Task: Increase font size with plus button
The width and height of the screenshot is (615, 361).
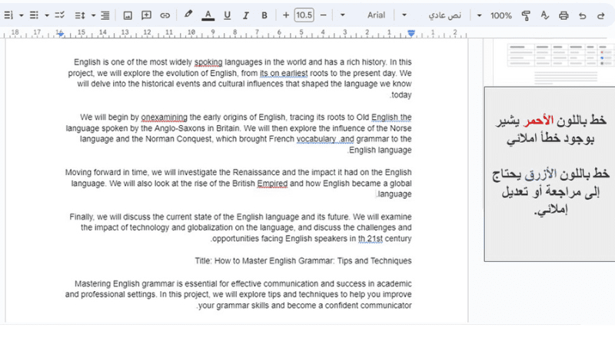Action: (x=286, y=15)
